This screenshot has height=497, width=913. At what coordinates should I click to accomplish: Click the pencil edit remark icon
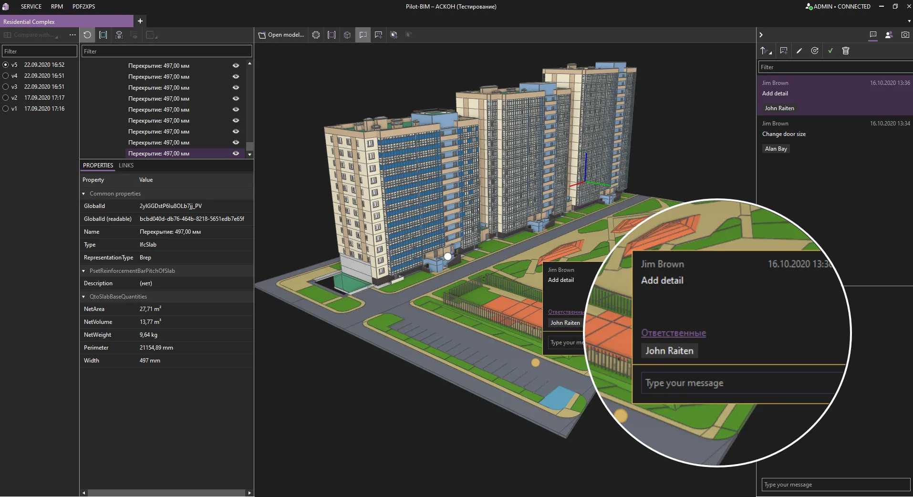(x=799, y=51)
